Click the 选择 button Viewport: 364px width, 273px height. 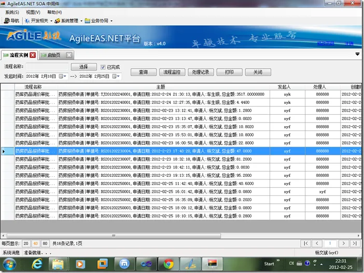[84, 67]
